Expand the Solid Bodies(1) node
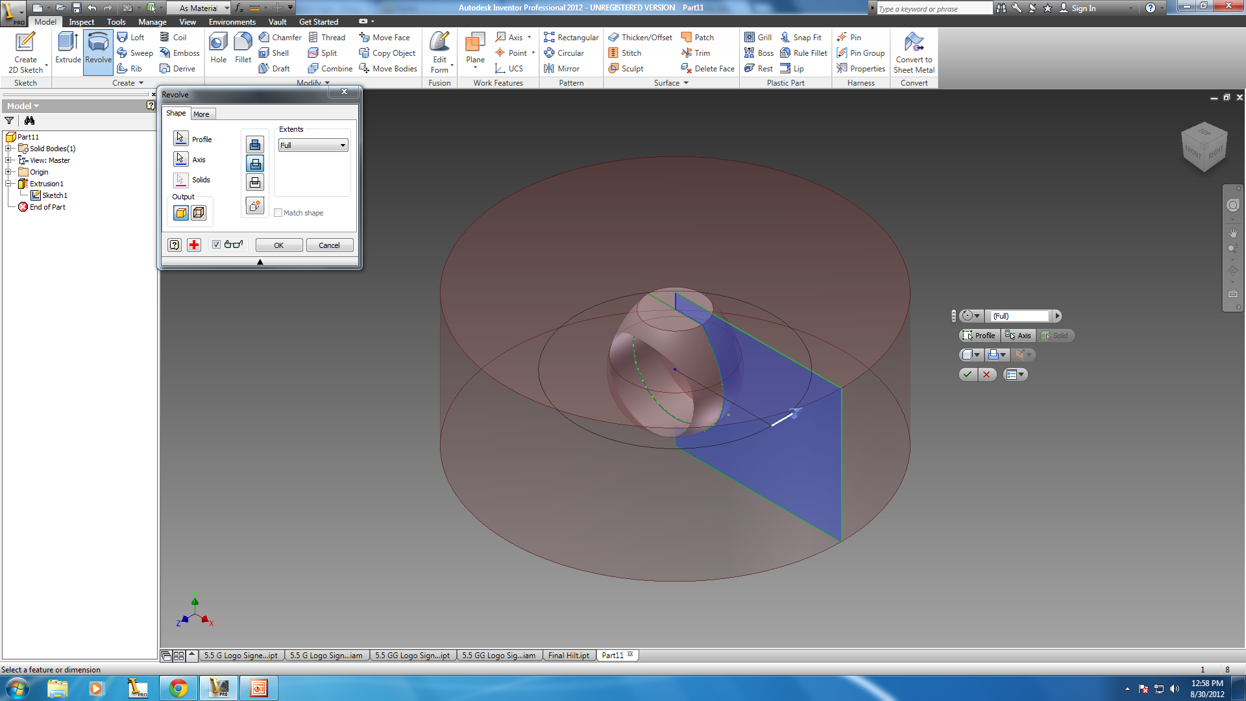The width and height of the screenshot is (1246, 701). (9, 149)
